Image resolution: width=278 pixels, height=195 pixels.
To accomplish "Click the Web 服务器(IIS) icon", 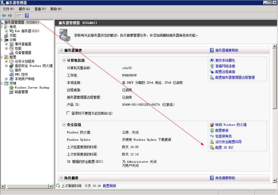I will coord(11,31).
